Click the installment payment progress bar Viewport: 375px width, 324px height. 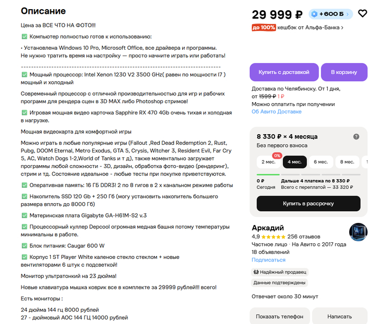click(308, 174)
